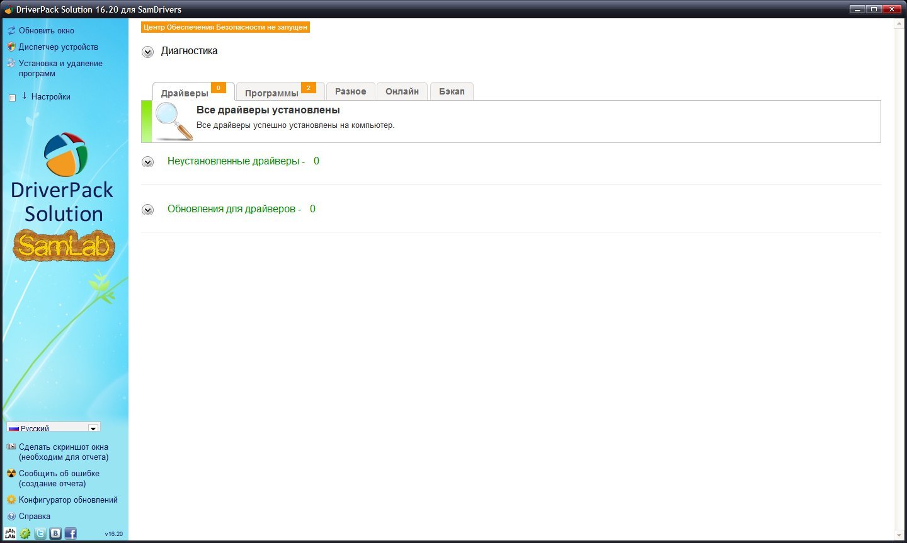Switch to the Программы tab
Image resolution: width=907 pixels, height=543 pixels.
[271, 93]
